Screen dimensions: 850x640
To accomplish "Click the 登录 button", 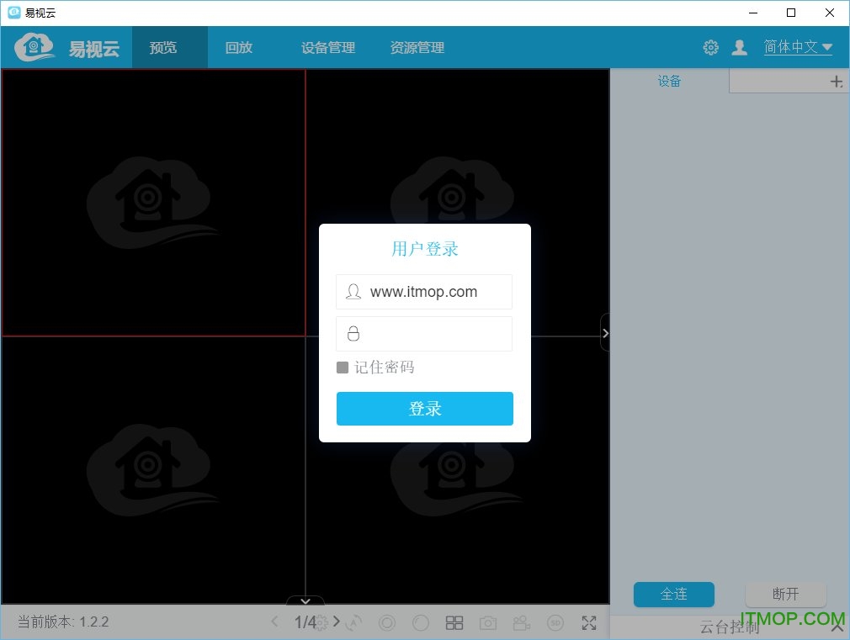I will (424, 409).
